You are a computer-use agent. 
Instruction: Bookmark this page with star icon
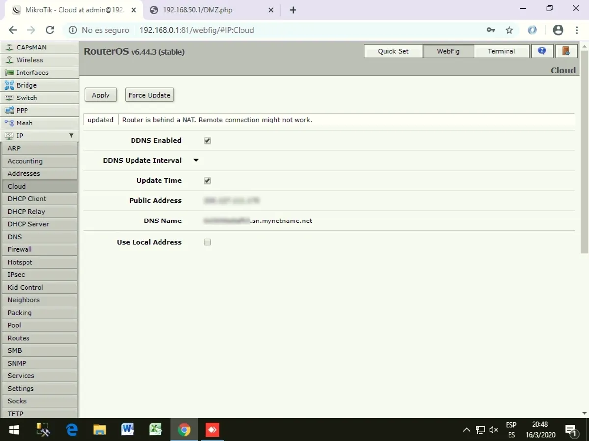coord(509,30)
